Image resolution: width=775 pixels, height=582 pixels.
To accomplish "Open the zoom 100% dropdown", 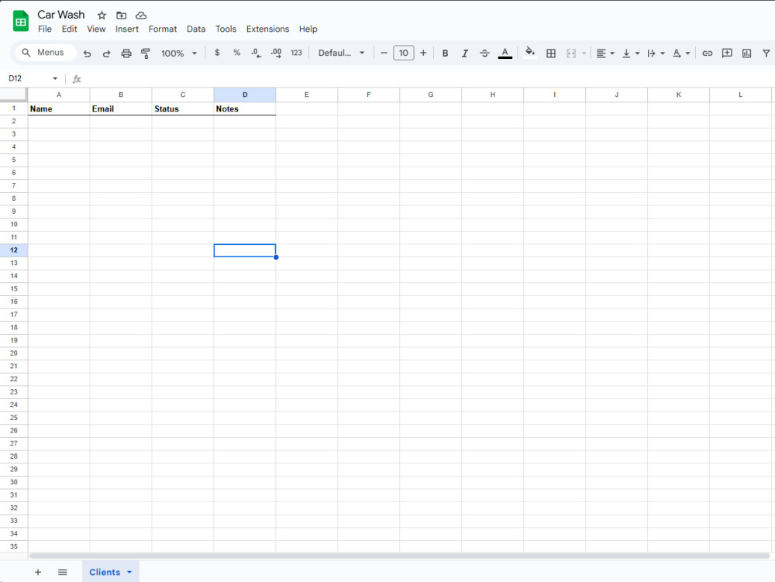I will pyautogui.click(x=179, y=53).
